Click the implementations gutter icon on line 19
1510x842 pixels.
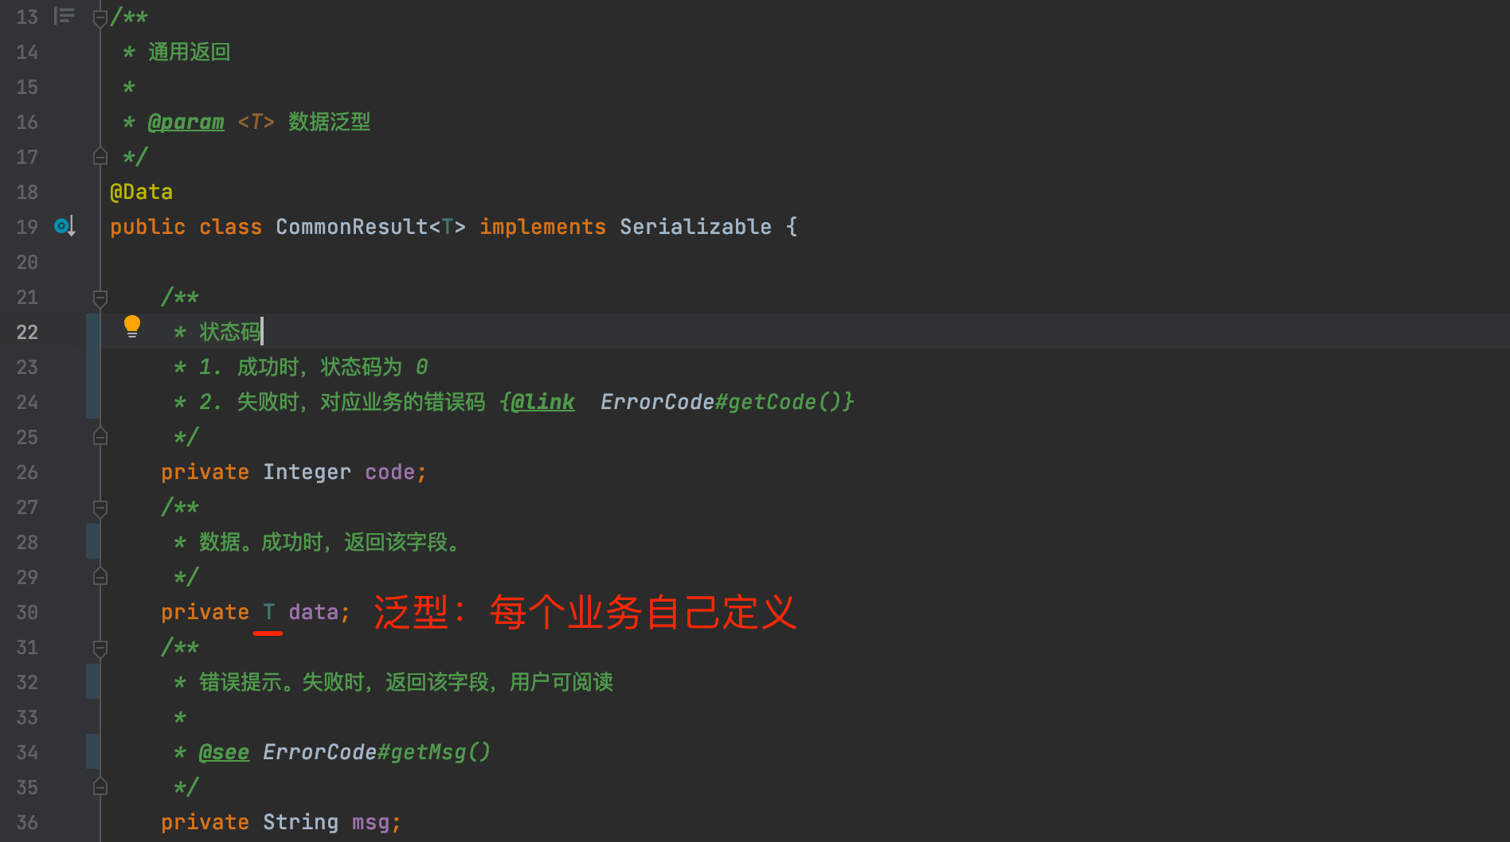coord(65,227)
